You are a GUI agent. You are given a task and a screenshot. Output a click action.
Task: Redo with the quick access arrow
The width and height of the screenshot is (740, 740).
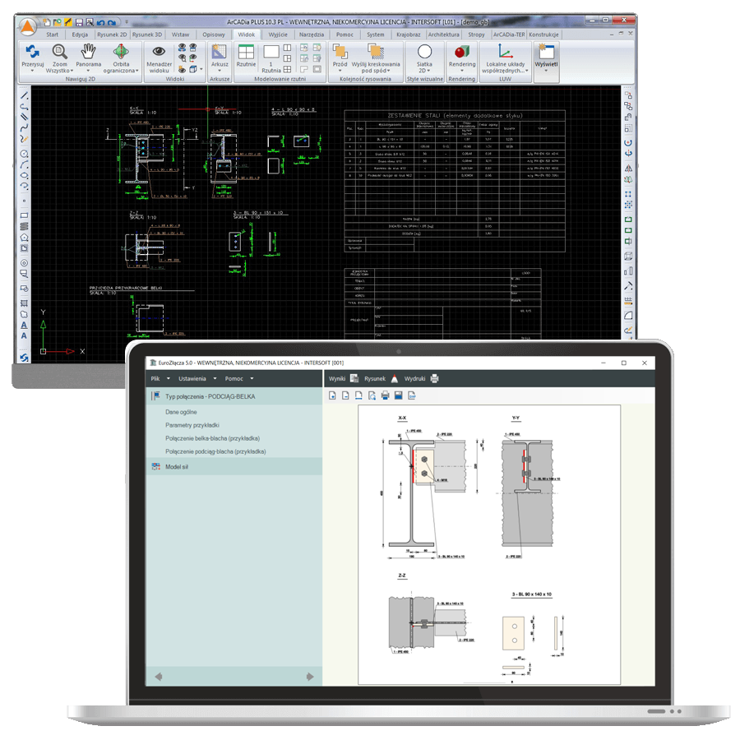111,22
